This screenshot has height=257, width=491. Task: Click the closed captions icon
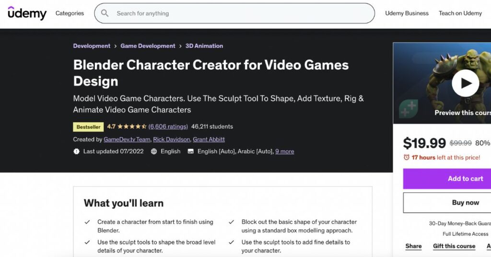[x=190, y=152]
